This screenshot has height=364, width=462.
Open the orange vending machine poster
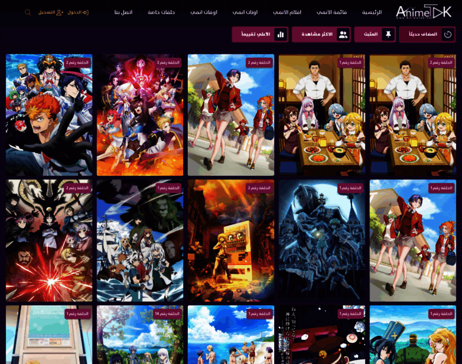click(x=231, y=240)
